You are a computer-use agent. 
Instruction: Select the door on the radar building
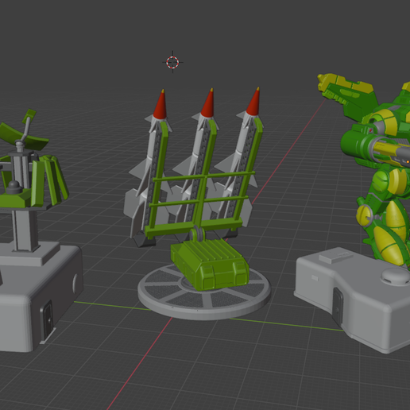48,319
